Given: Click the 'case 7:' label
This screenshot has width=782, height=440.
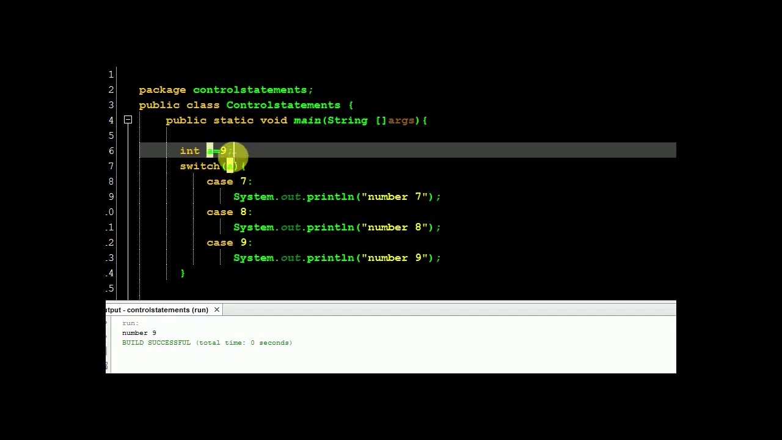Looking at the screenshot, I should tap(229, 182).
